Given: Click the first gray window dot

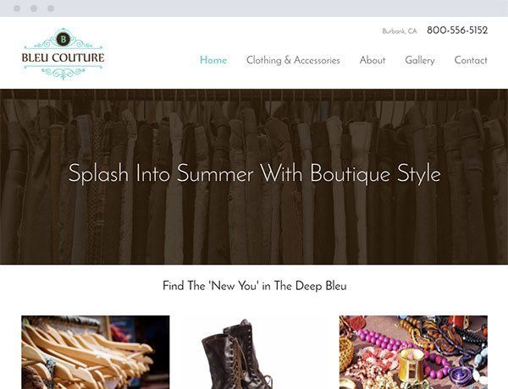Looking at the screenshot, I should (x=17, y=8).
